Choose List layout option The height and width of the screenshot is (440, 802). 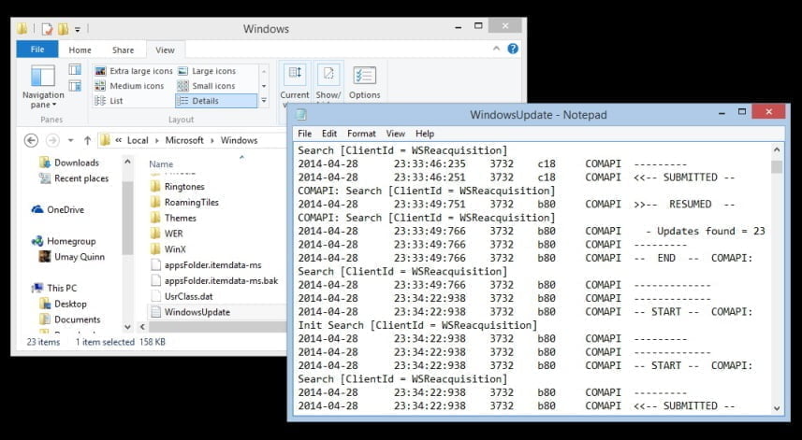pos(109,101)
